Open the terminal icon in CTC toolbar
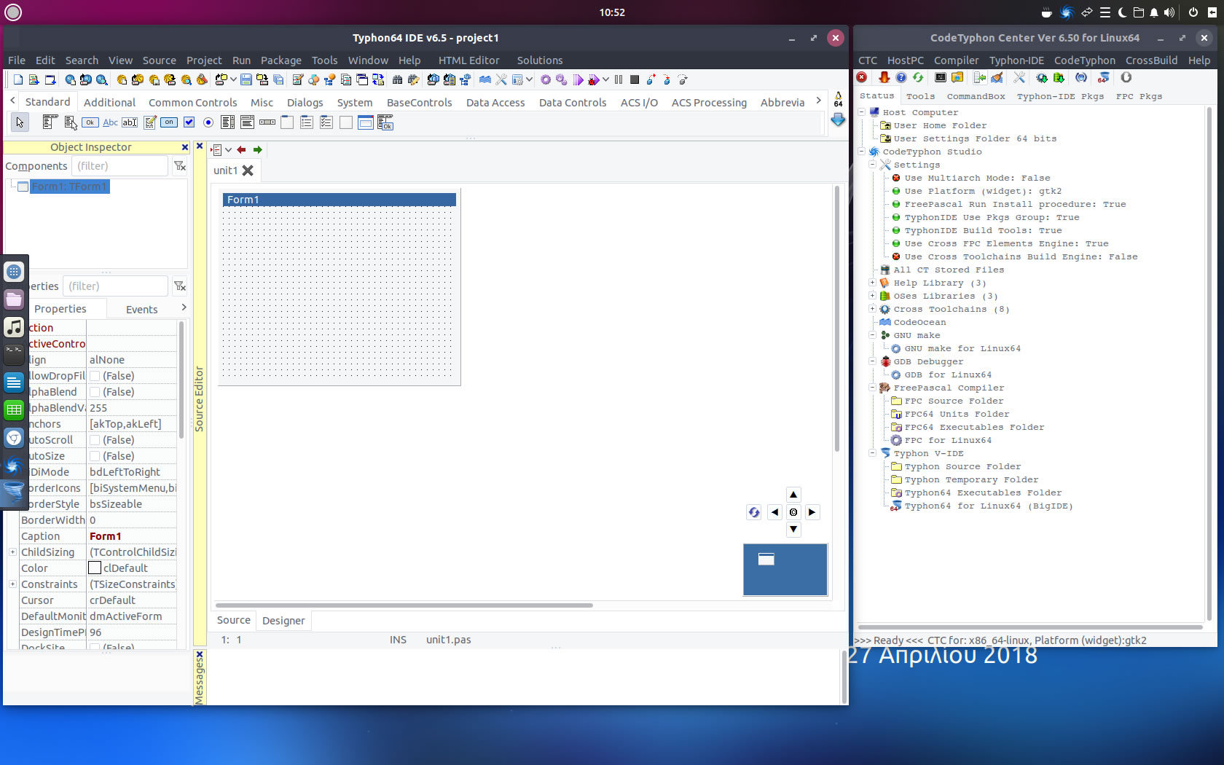 pos(941,77)
